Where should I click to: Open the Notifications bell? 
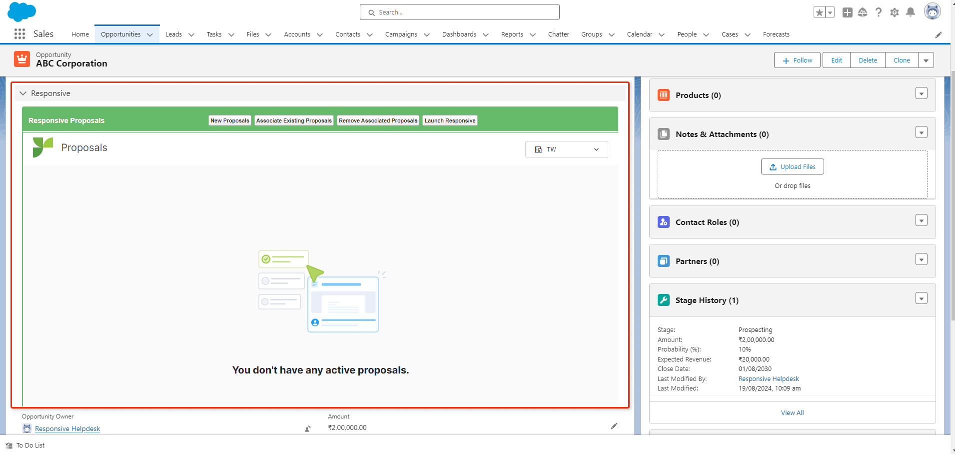pos(911,12)
